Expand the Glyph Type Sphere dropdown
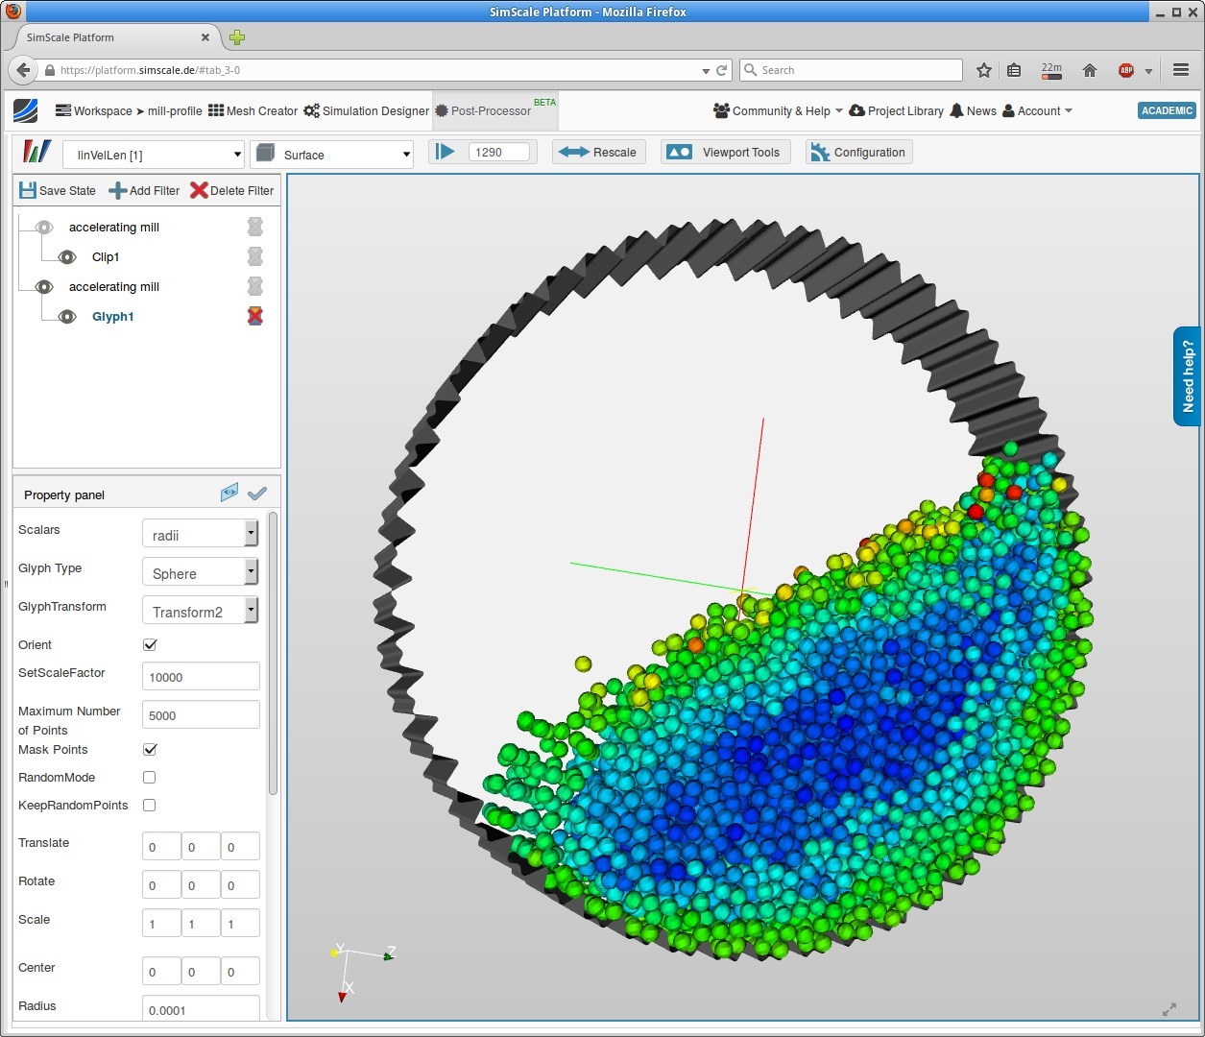This screenshot has height=1037, width=1205. click(x=200, y=572)
